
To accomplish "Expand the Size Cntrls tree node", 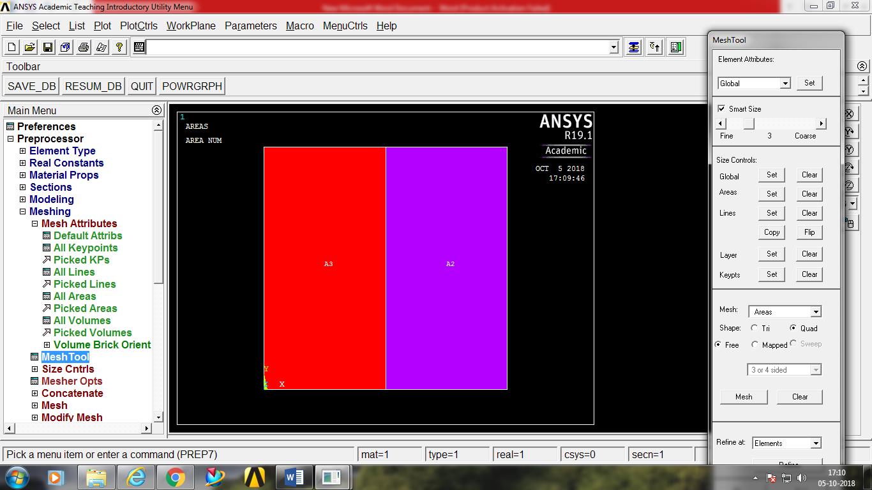I will (34, 369).
